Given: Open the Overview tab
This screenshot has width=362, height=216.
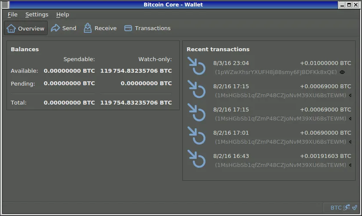Looking at the screenshot, I should click(26, 28).
